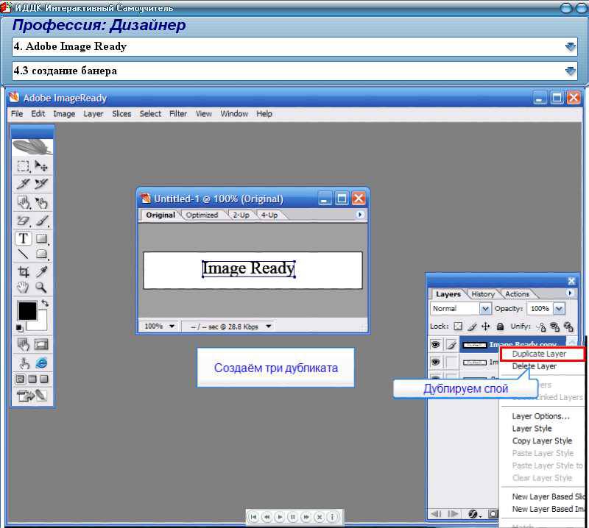Open the Select menu

150,114
